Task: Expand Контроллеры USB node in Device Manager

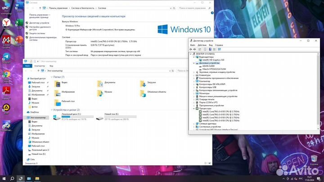Action: click(x=194, y=87)
